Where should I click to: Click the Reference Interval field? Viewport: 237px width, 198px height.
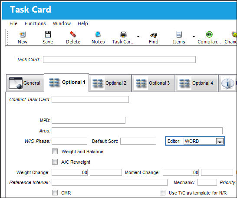pos(109,182)
